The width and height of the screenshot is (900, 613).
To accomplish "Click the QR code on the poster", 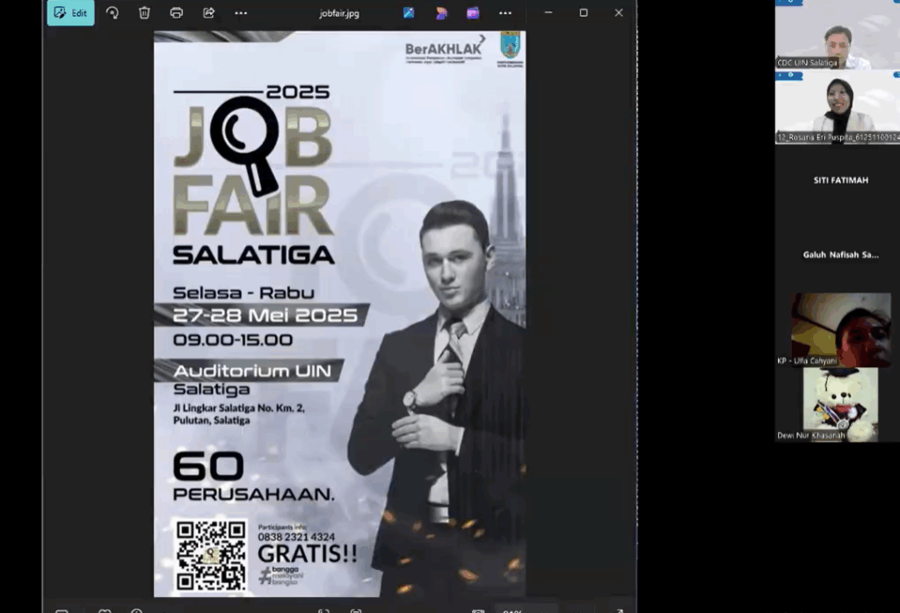I will 211,555.
